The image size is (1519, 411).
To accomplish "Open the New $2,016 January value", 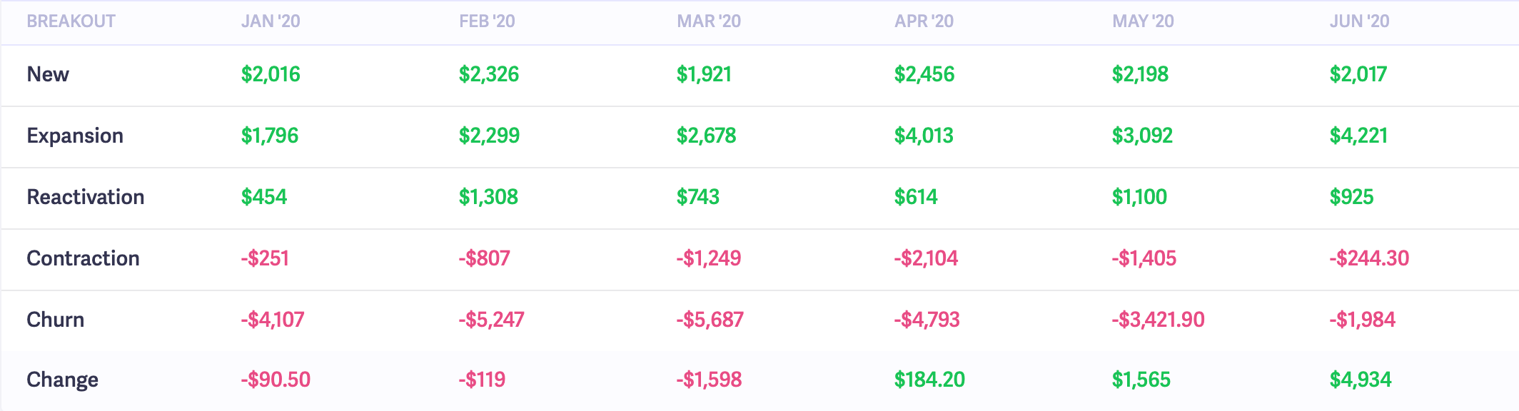I will pyautogui.click(x=271, y=74).
